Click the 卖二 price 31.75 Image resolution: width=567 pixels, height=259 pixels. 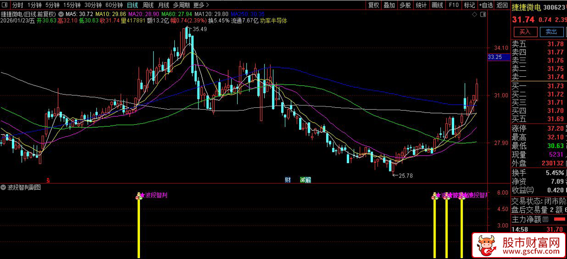555,68
